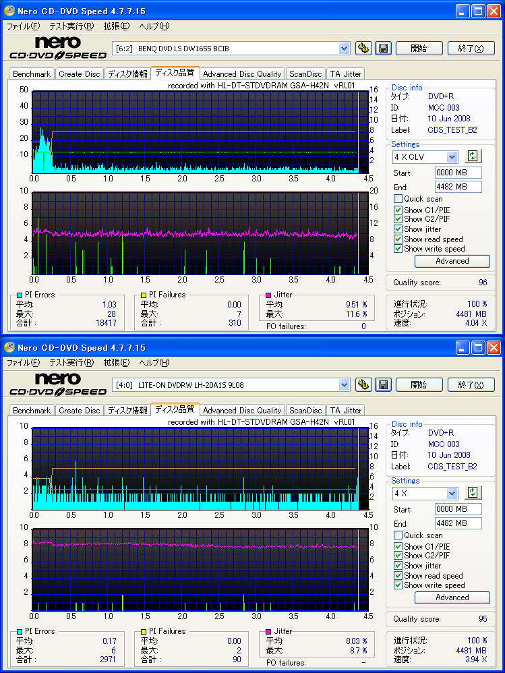The width and height of the screenshot is (505, 673).
Task: Click Advanced button in top window settings
Action: click(452, 261)
